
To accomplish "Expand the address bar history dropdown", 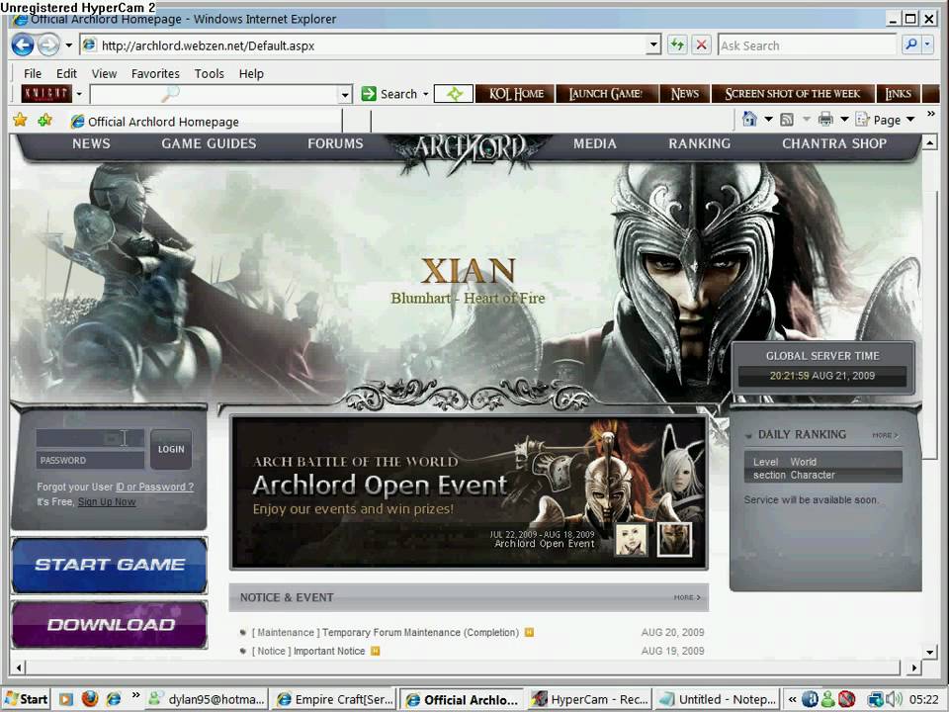I will coord(653,45).
